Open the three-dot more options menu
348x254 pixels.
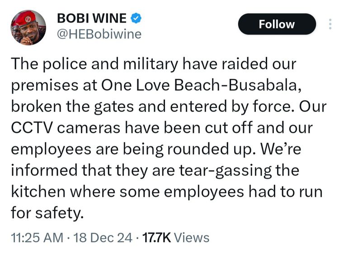click(330, 24)
